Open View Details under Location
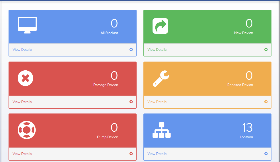 [157, 154]
